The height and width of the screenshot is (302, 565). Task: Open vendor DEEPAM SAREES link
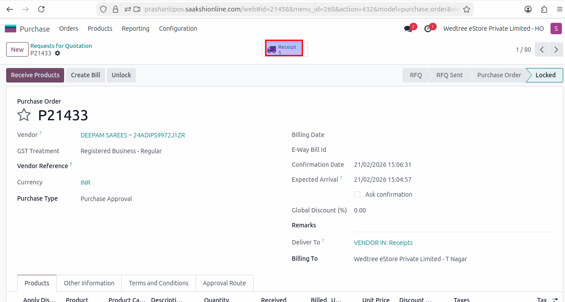coord(133,135)
